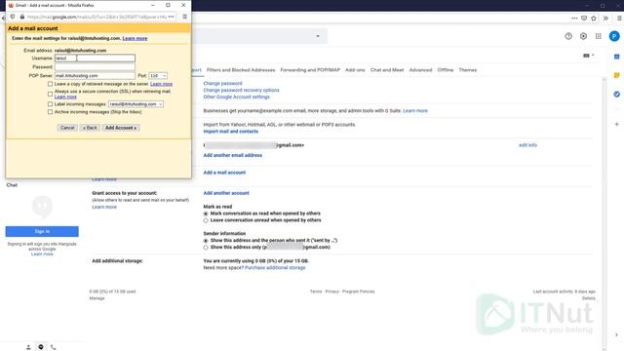Select Leave conversation unread radio
The width and height of the screenshot is (624, 351).
tap(206, 220)
